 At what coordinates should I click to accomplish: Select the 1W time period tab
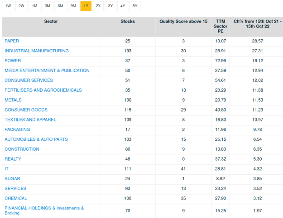(8, 6)
